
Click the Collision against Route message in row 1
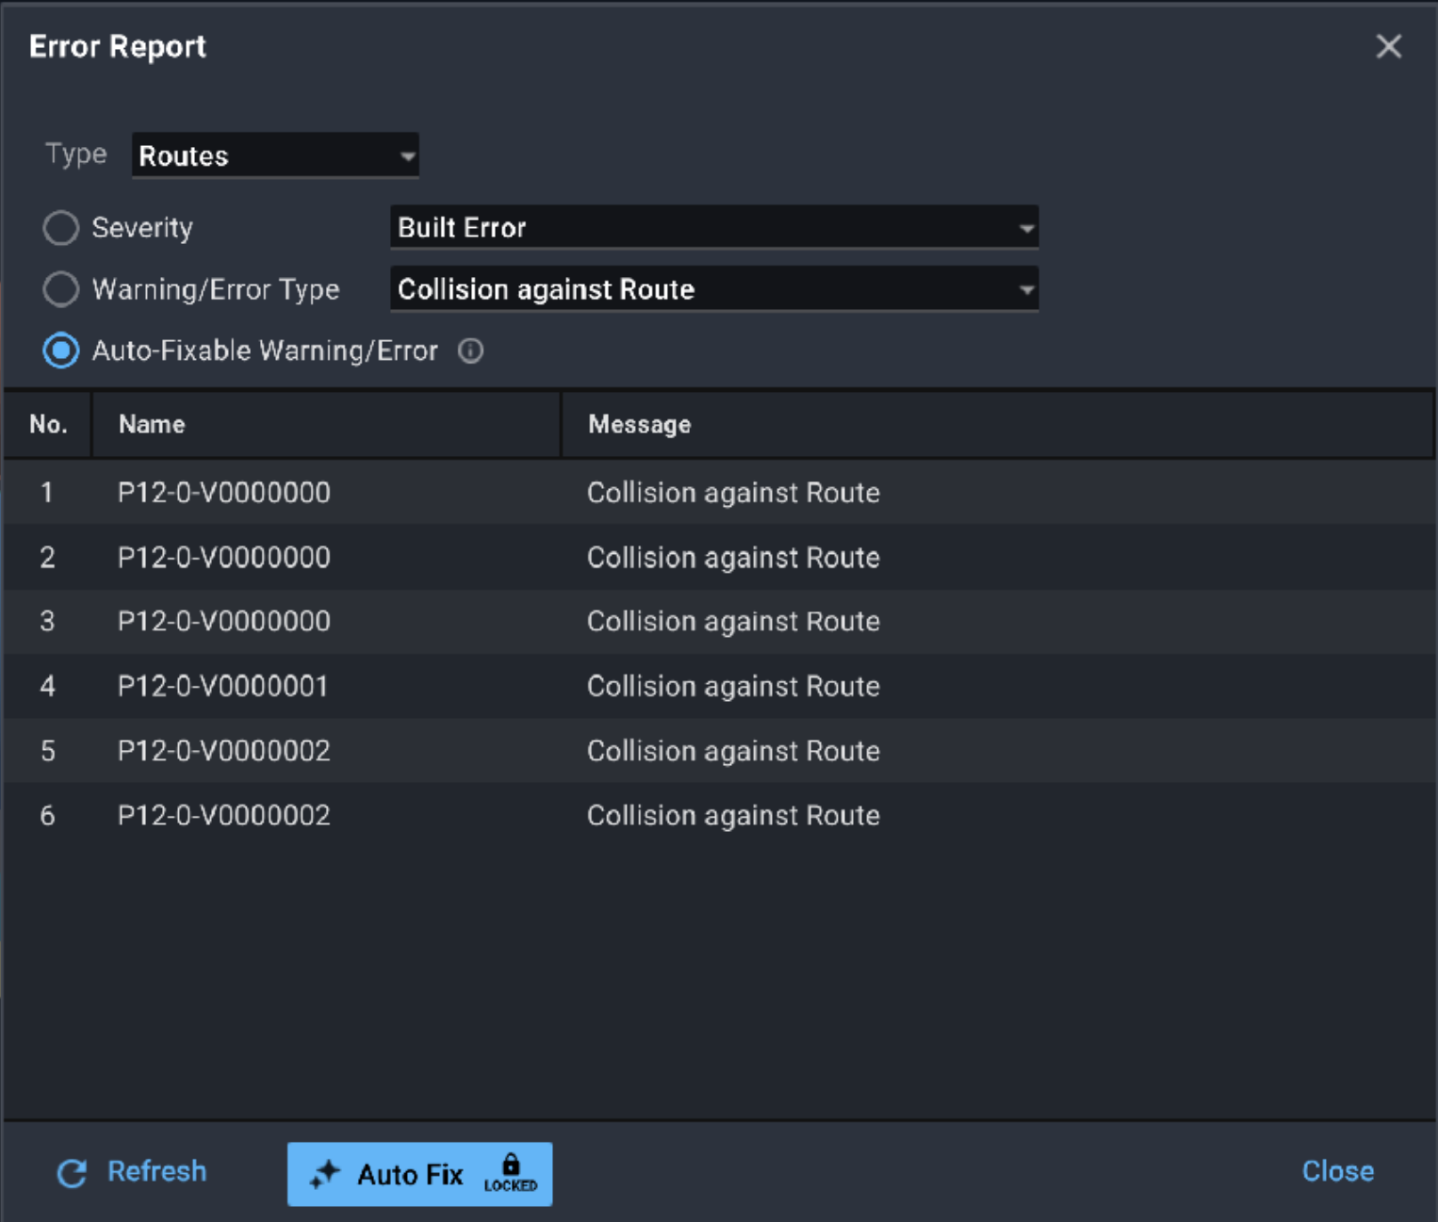point(733,493)
